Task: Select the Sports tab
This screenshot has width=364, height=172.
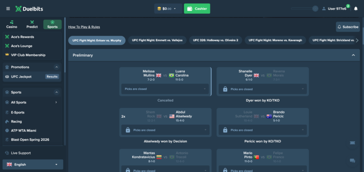Action: [53, 25]
